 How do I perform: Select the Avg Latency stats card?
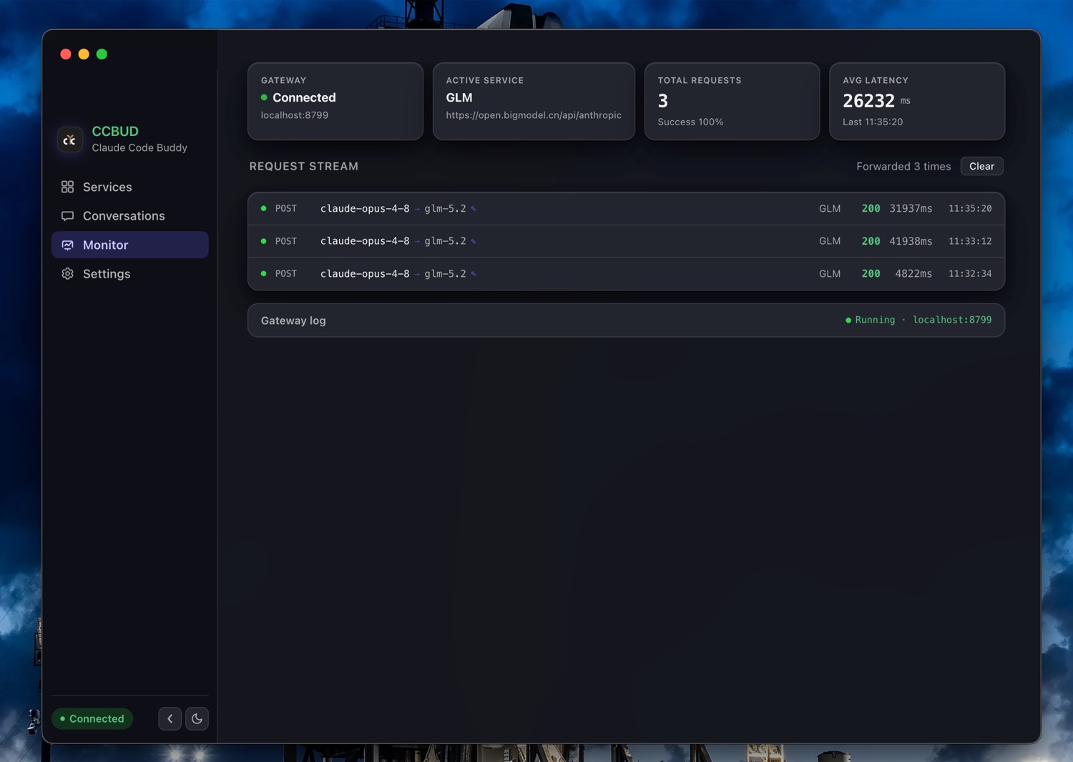[x=917, y=101]
